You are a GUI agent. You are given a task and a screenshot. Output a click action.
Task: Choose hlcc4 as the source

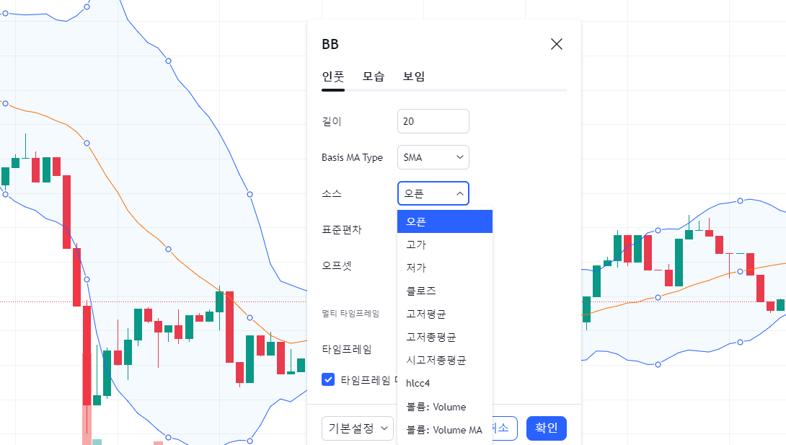(x=444, y=383)
